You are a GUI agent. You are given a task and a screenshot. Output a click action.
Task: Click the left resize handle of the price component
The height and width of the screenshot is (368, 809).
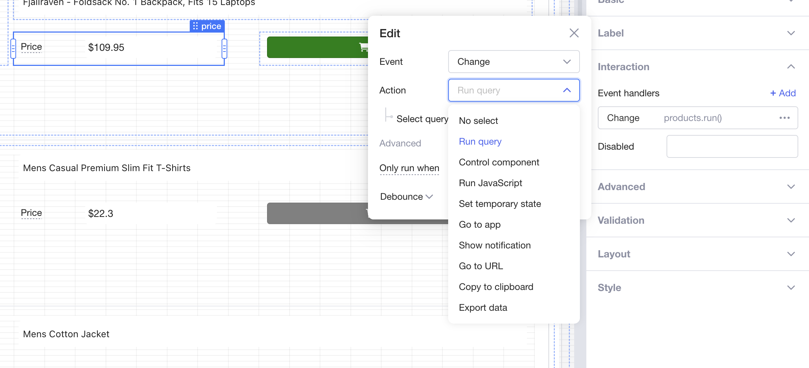click(x=13, y=48)
